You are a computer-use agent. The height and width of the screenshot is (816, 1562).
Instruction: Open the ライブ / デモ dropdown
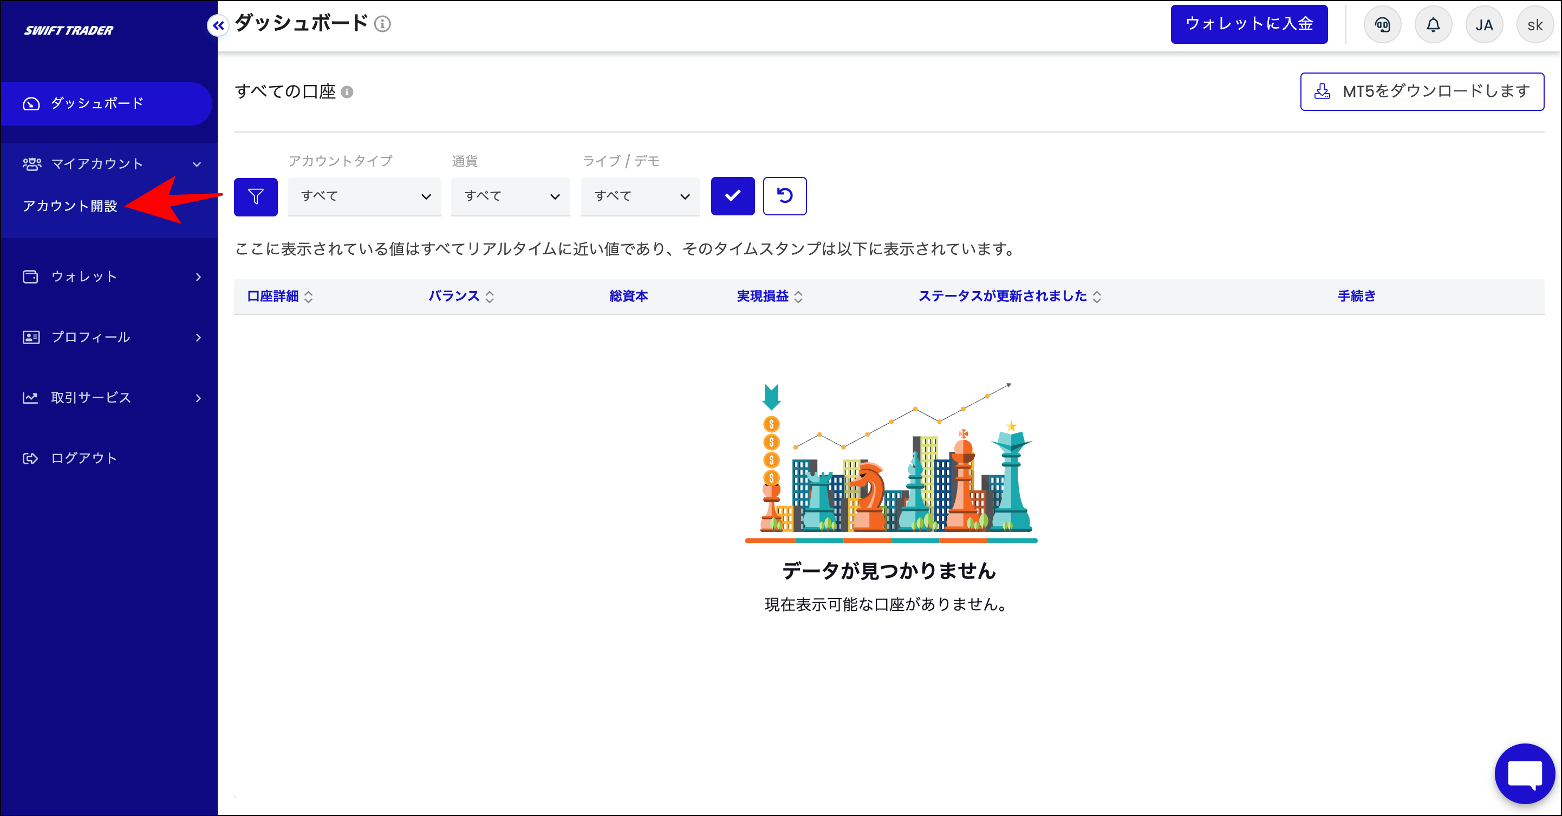(x=640, y=196)
